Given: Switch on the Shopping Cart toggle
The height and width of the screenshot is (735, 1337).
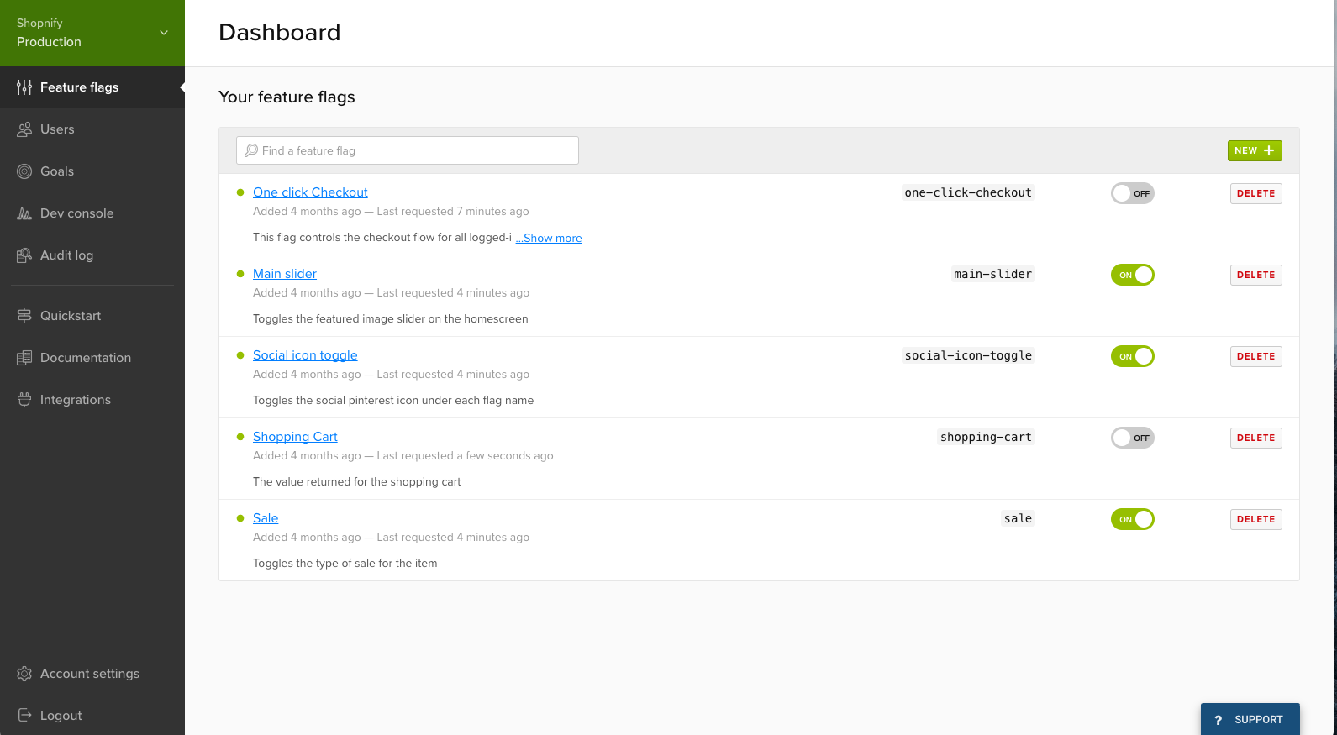Looking at the screenshot, I should point(1132,438).
